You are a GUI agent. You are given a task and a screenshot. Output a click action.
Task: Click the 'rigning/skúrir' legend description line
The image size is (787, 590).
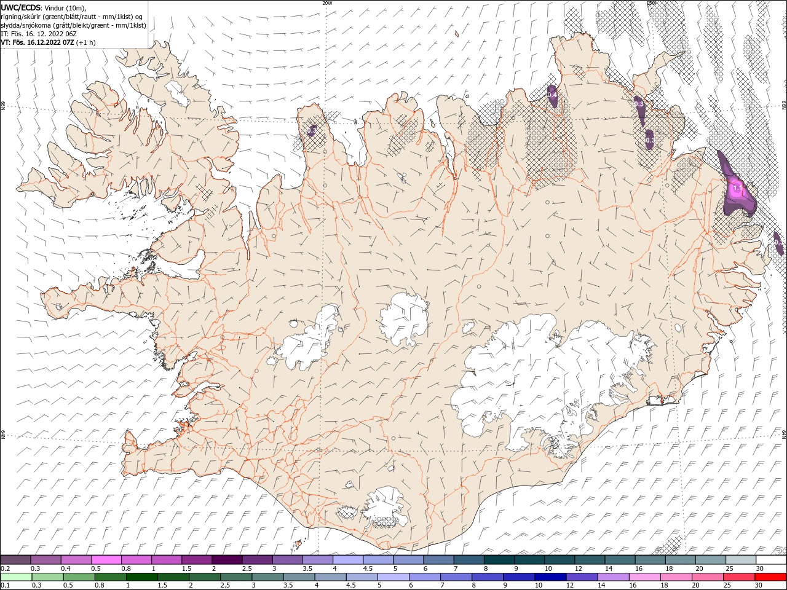pyautogui.click(x=71, y=17)
